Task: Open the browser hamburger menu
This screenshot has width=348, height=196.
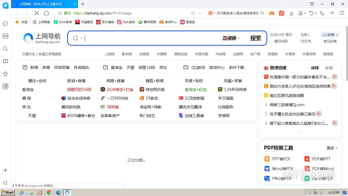Action: tap(342, 13)
